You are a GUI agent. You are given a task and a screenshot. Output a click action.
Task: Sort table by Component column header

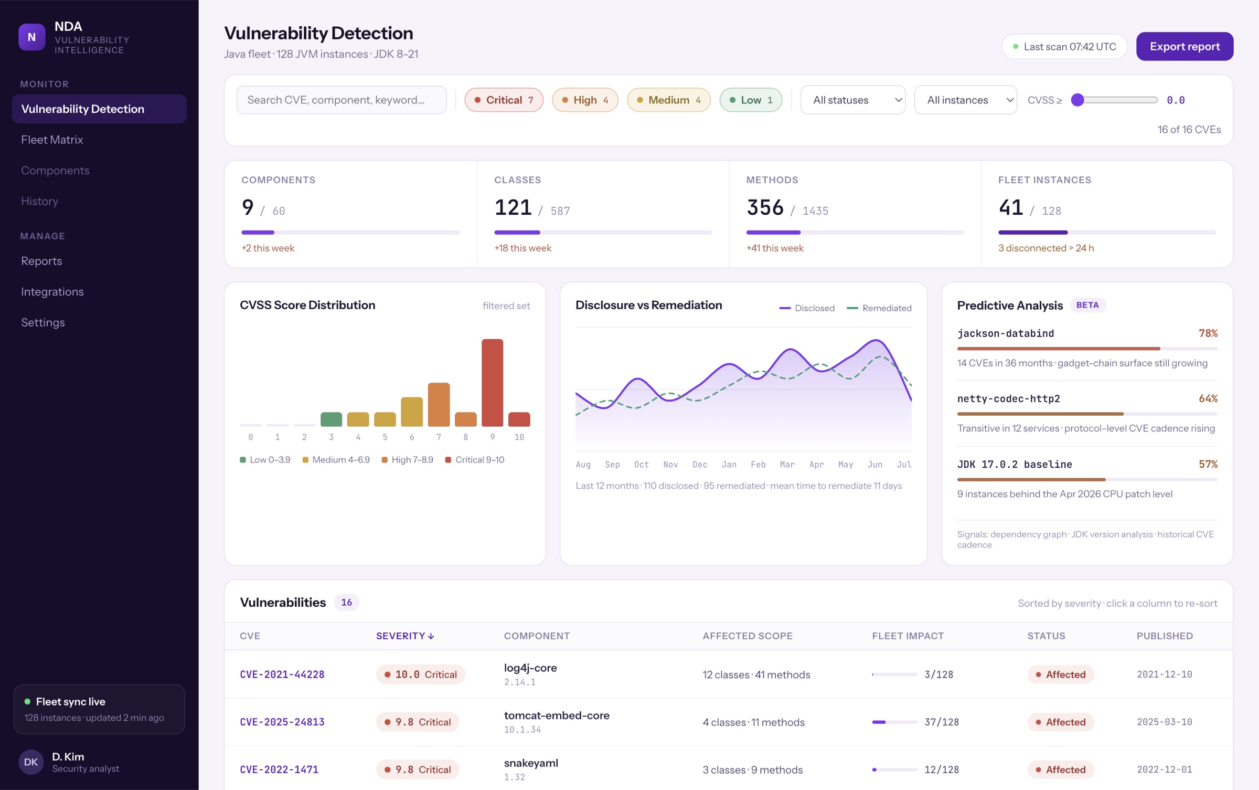(537, 636)
